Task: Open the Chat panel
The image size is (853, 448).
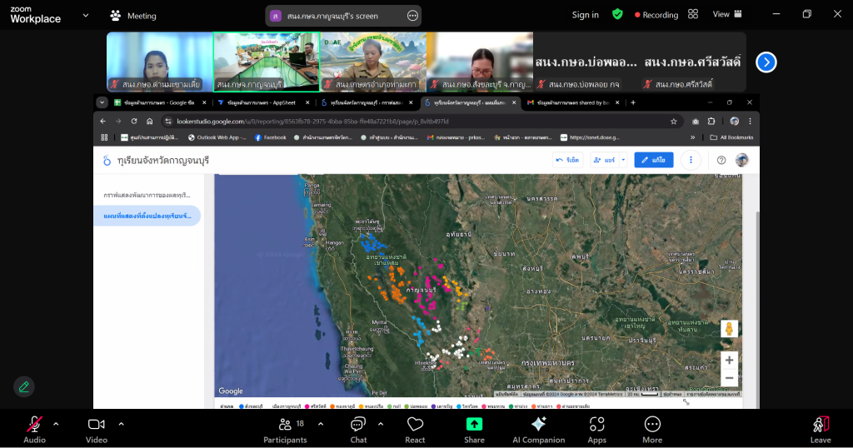Action: [x=358, y=428]
